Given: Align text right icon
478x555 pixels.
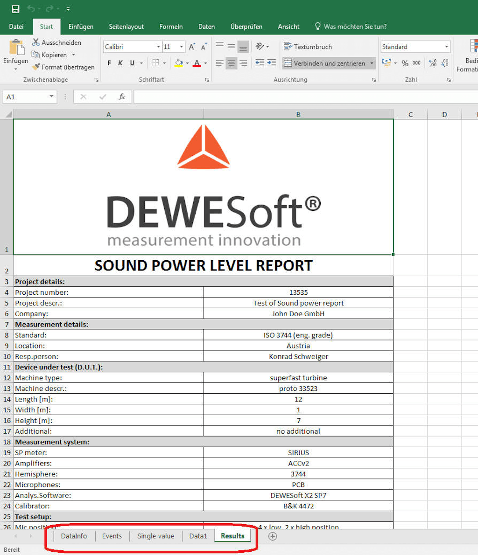Looking at the screenshot, I should point(243,63).
